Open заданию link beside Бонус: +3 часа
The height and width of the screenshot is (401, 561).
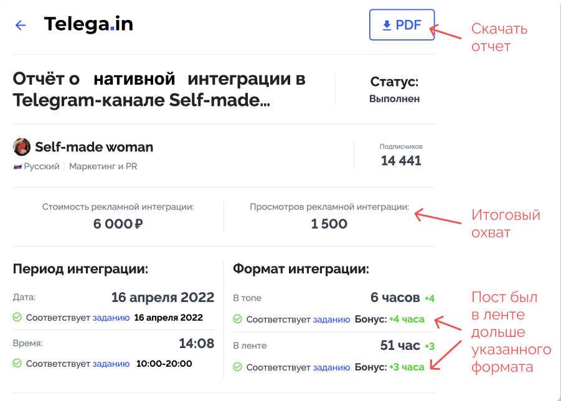tap(331, 367)
